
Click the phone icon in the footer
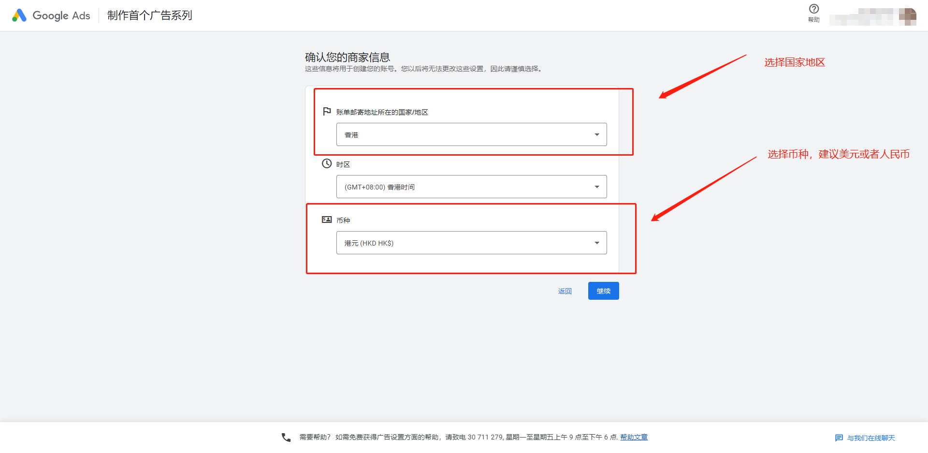pyautogui.click(x=286, y=437)
